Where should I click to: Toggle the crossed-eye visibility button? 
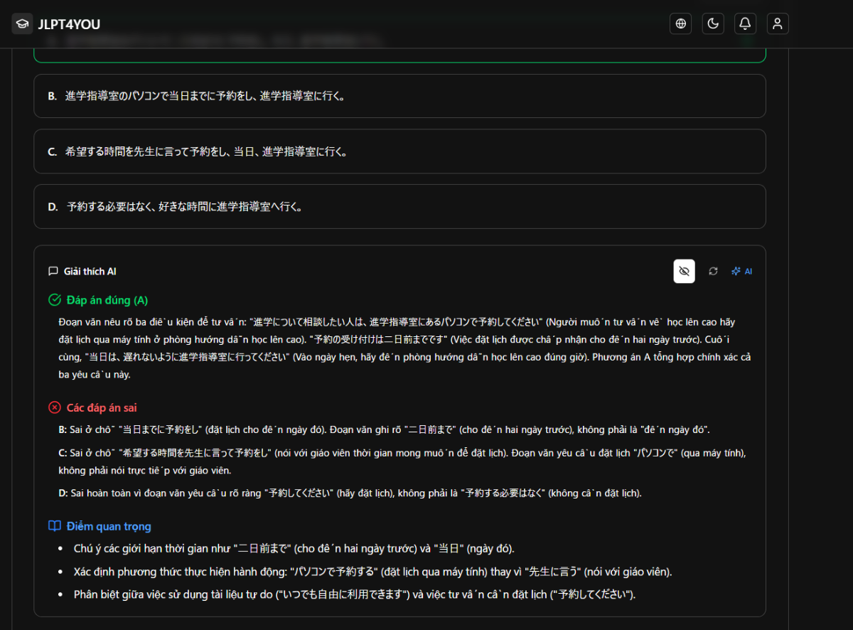684,271
